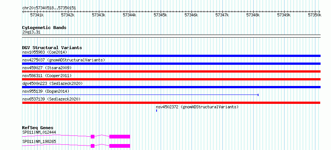Click the nsv459027 (Itsara2009) label
331x150 pixels.
click(47, 68)
